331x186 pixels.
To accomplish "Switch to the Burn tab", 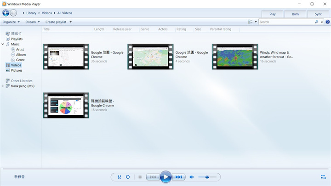I will [295, 14].
